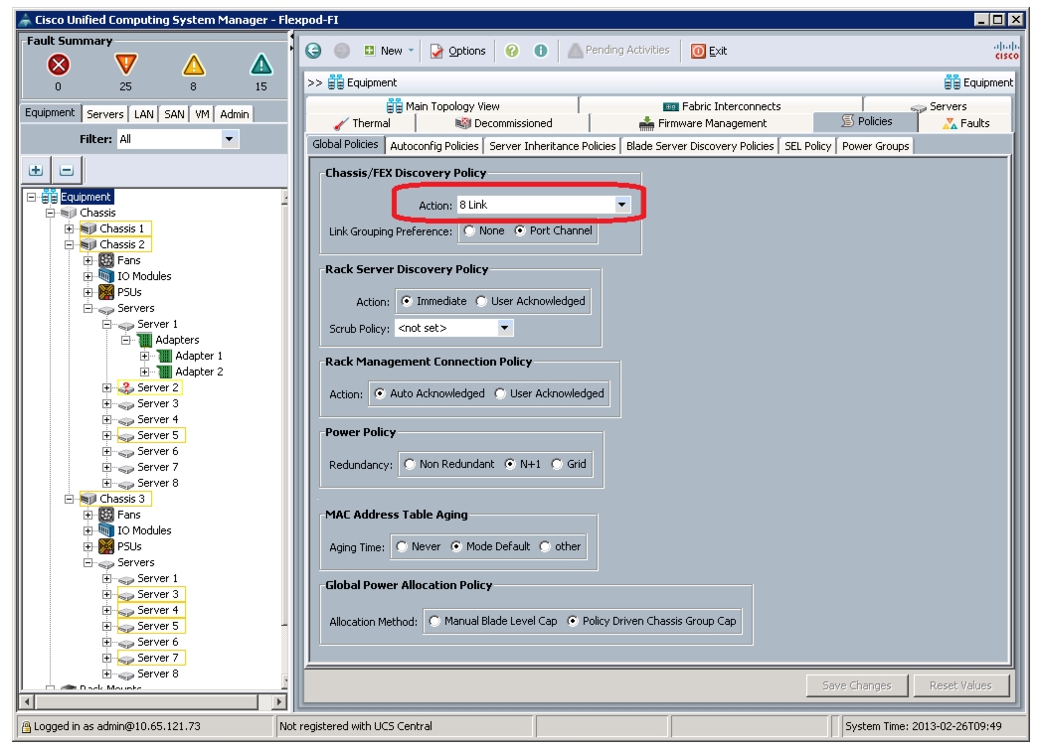Click the New toolbar button
This screenshot has height=749, width=1039.
pyautogui.click(x=384, y=51)
